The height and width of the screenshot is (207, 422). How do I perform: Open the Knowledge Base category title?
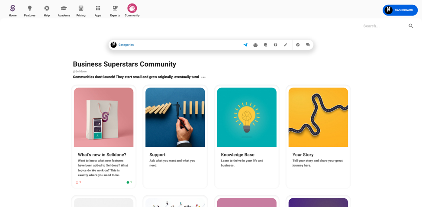tap(238, 155)
